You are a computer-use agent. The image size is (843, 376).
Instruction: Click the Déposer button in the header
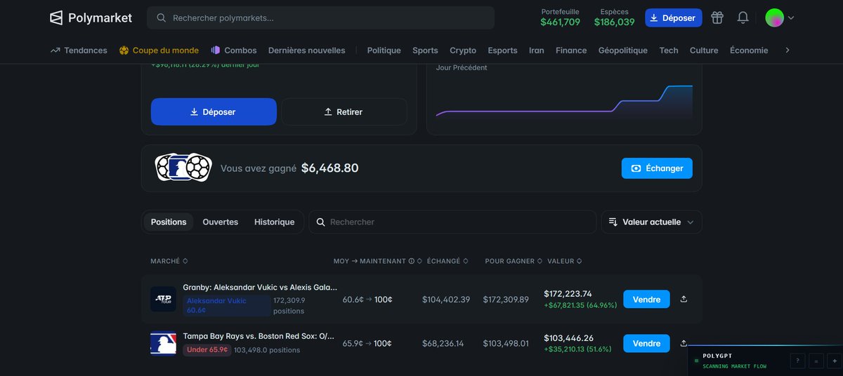pos(674,18)
